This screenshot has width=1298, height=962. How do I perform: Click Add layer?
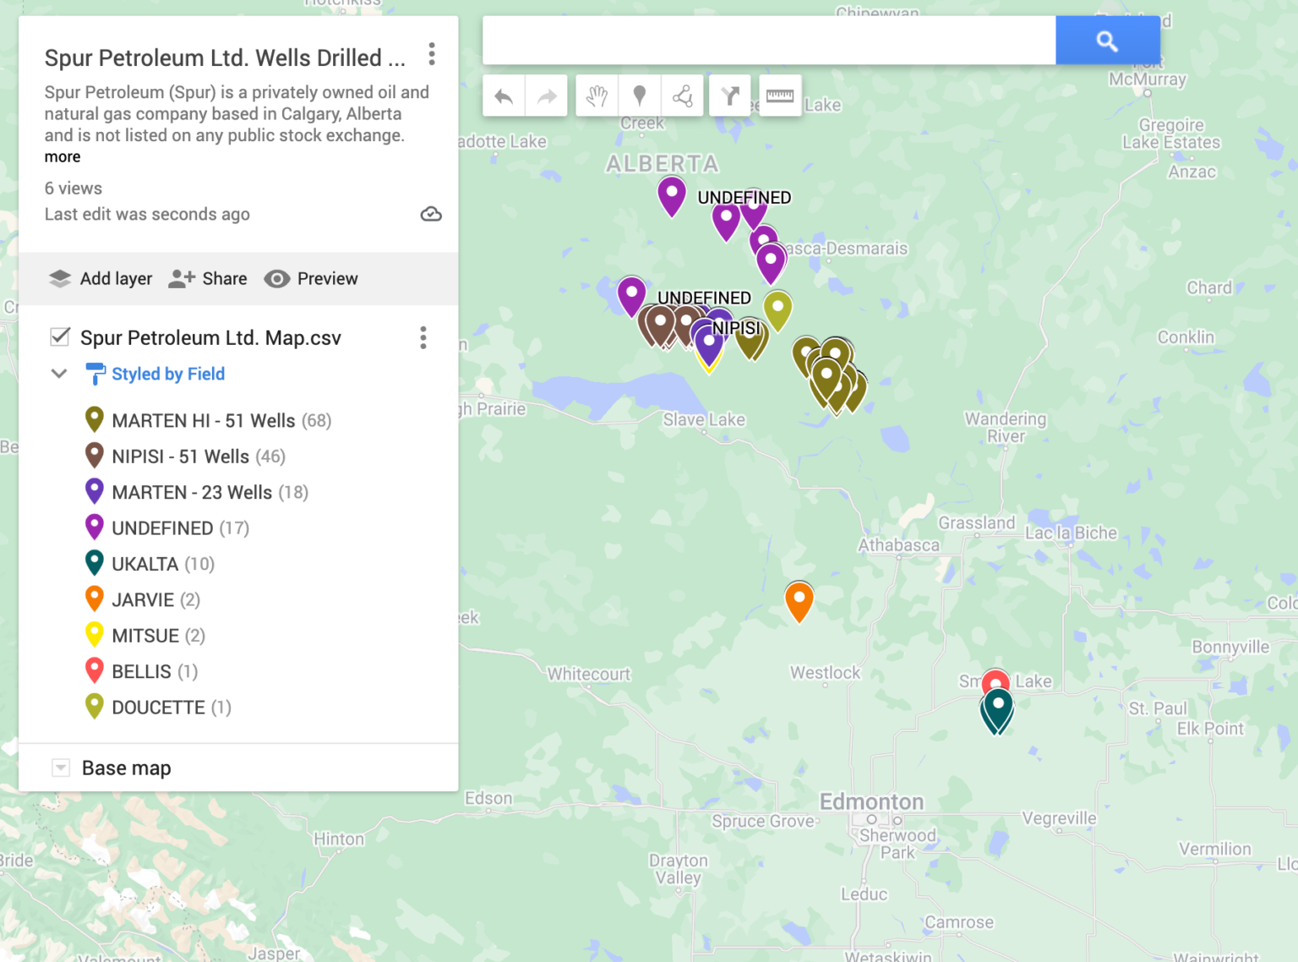101,279
